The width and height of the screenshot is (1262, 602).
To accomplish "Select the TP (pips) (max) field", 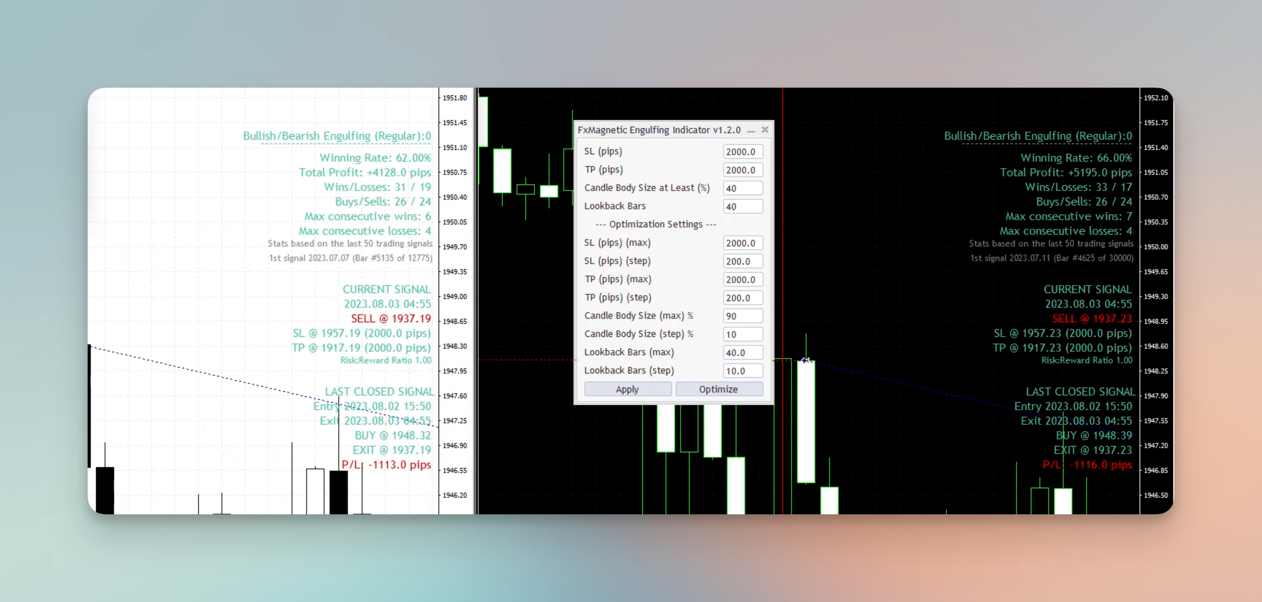I will [742, 280].
